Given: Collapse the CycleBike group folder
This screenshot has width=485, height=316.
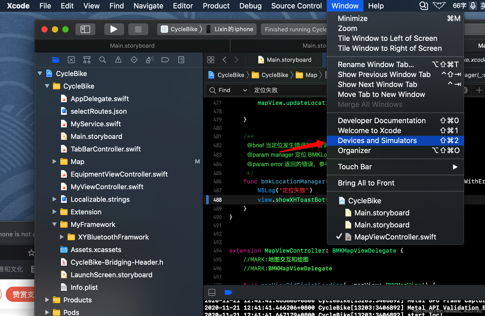Looking at the screenshot, I should [x=47, y=86].
